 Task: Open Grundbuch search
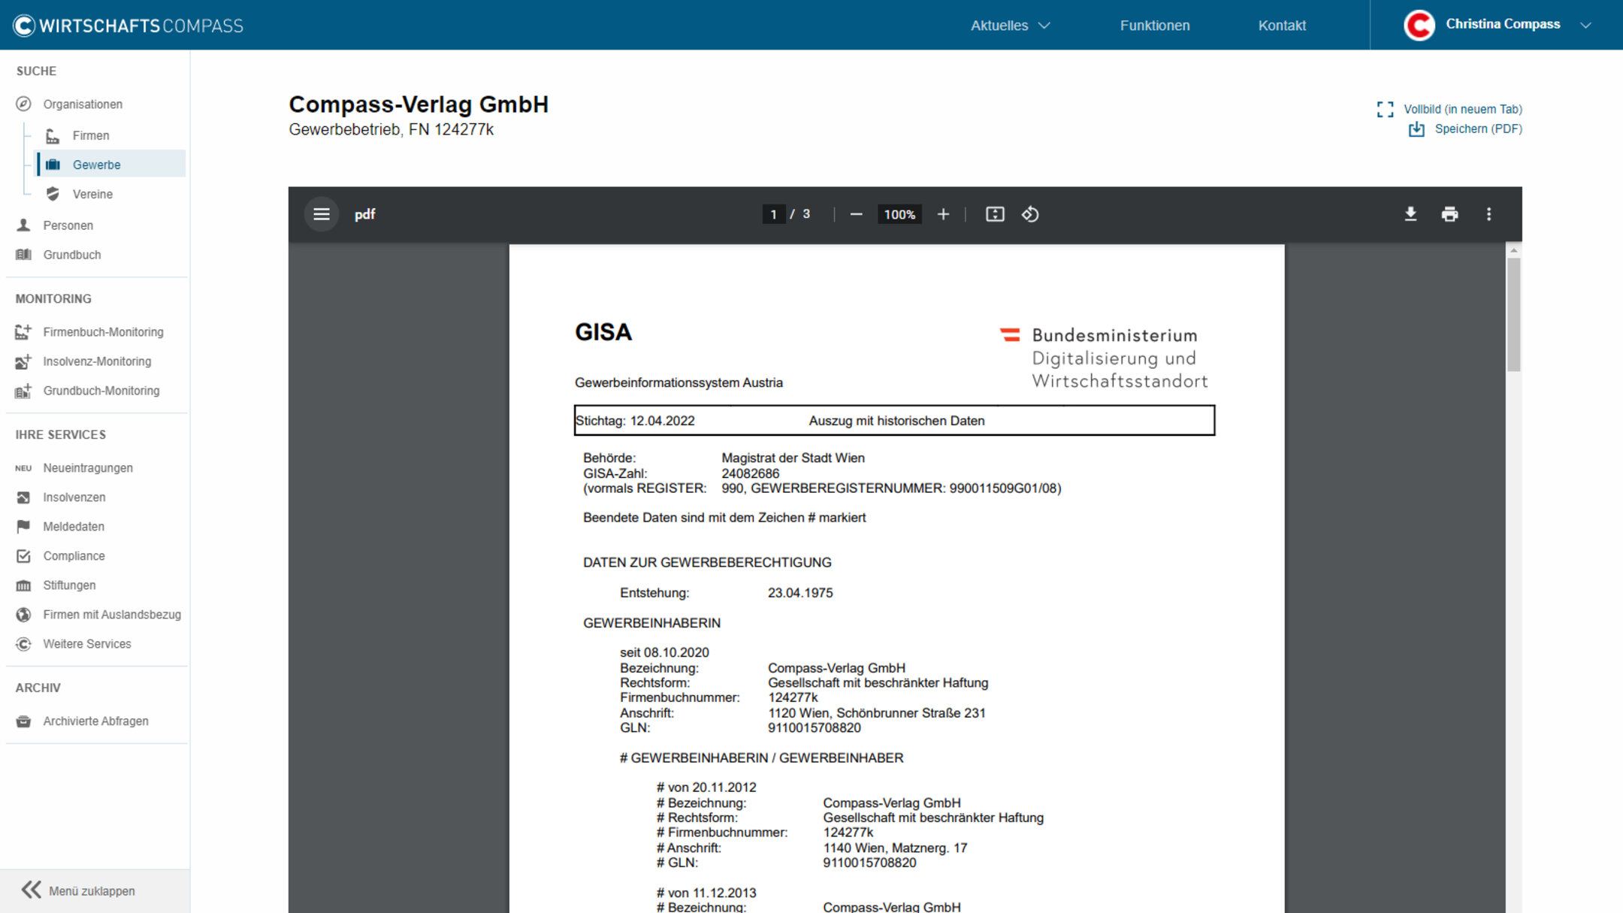tap(72, 254)
